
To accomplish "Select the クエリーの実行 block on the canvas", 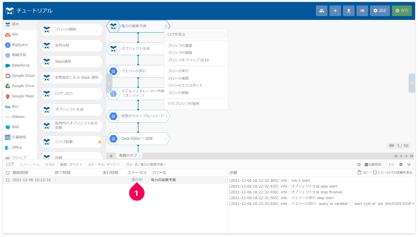I will click(135, 71).
